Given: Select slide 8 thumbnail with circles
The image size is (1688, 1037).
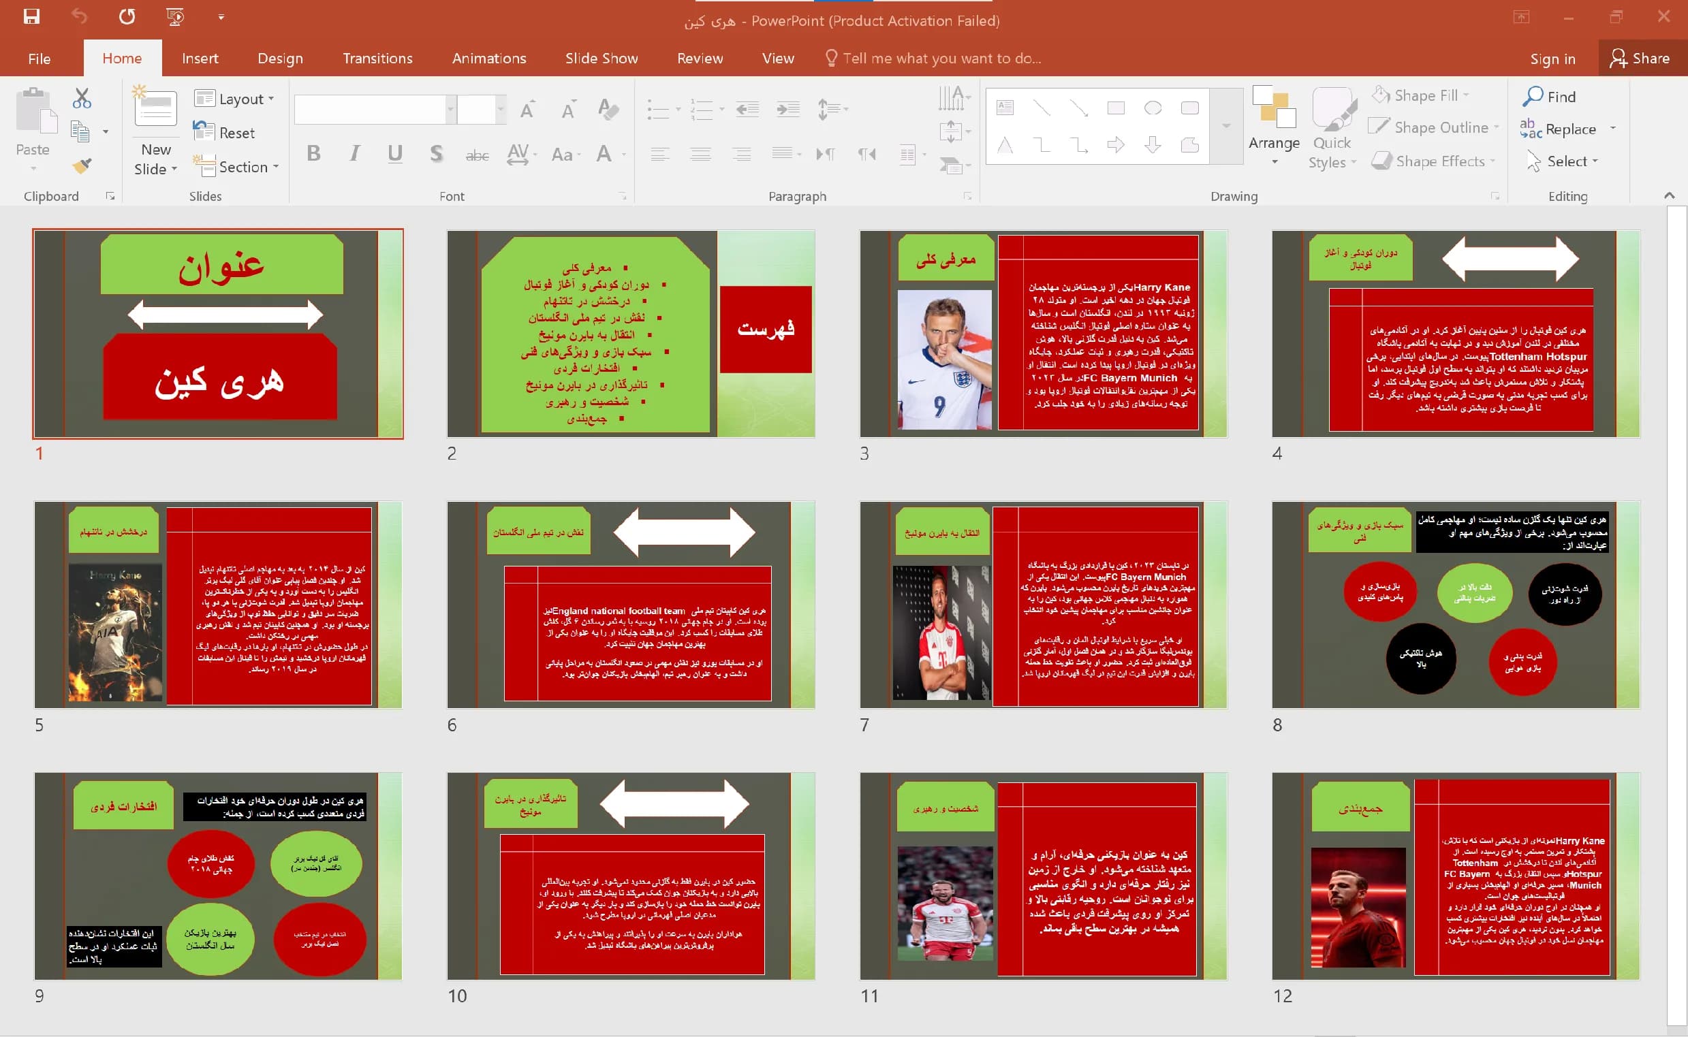Looking at the screenshot, I should point(1455,604).
